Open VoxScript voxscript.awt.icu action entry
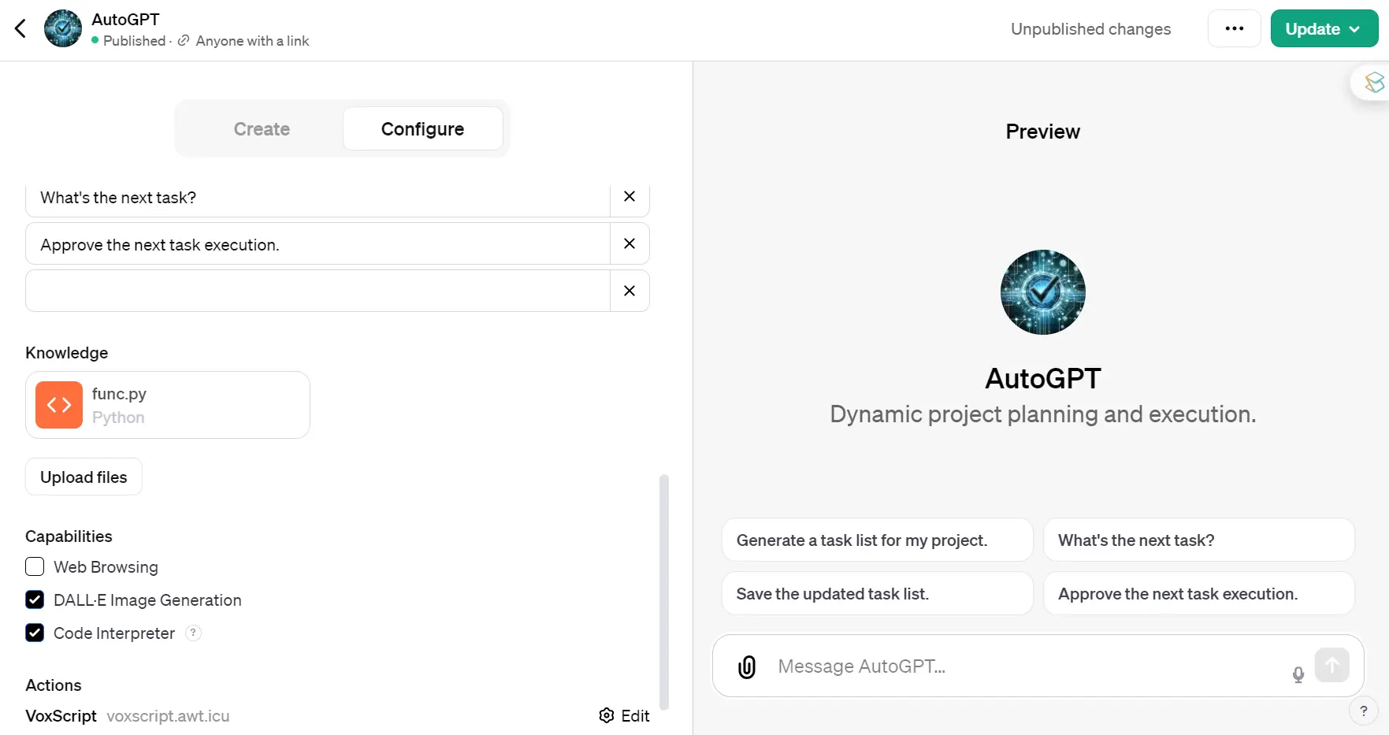 [x=128, y=716]
